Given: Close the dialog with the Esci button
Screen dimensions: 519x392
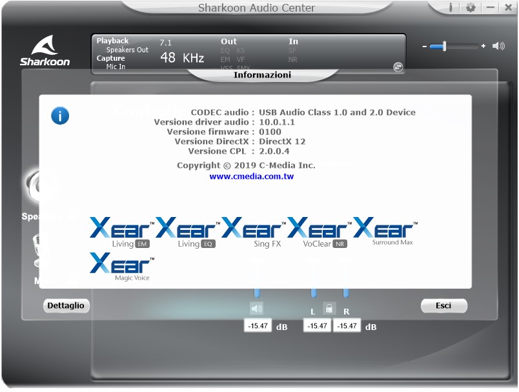Looking at the screenshot, I should tap(443, 305).
